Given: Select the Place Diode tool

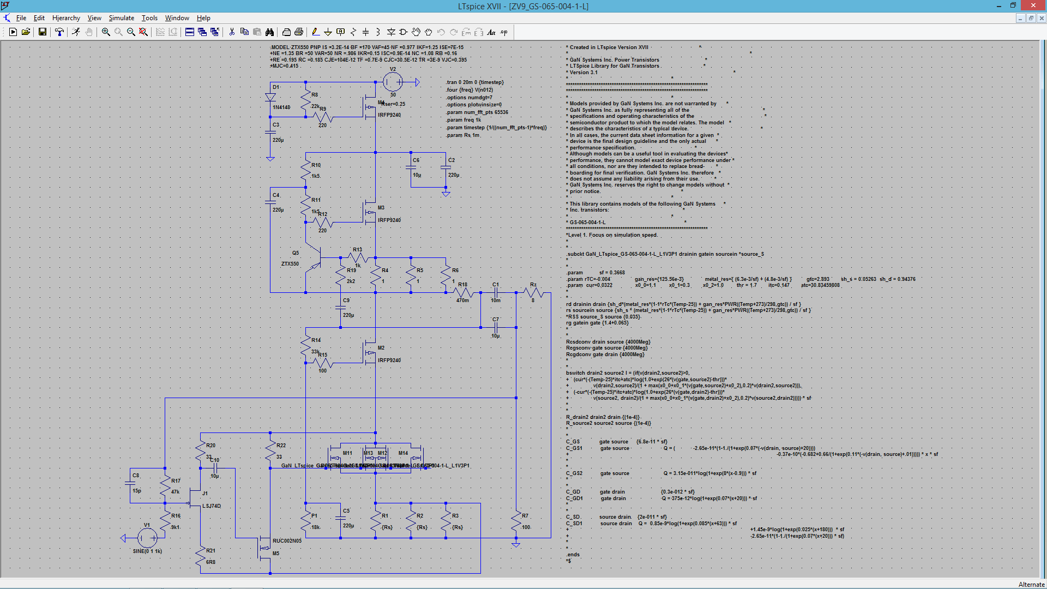Looking at the screenshot, I should pos(391,32).
